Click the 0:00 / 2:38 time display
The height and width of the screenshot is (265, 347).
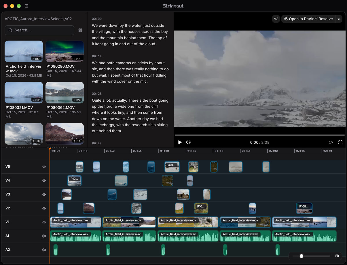tap(260, 142)
